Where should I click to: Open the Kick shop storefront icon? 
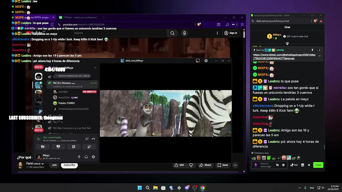[x=302, y=165]
